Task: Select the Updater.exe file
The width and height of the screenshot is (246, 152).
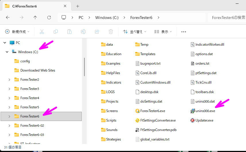Action: point(202,120)
